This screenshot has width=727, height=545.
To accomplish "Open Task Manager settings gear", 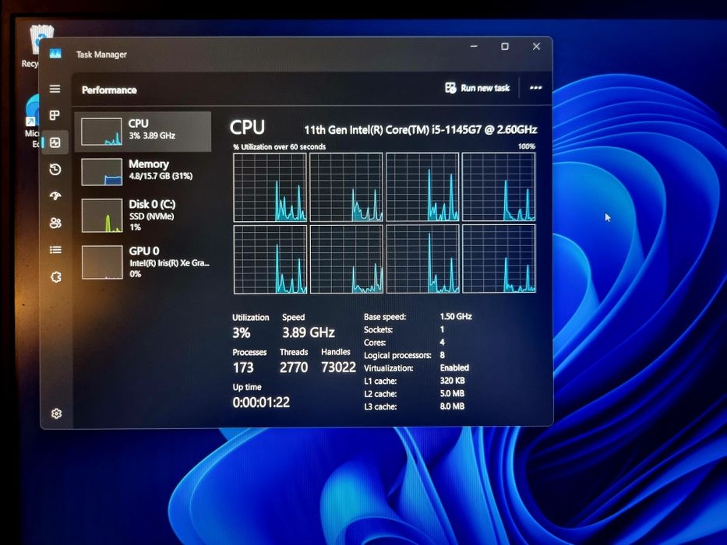I will [57, 413].
